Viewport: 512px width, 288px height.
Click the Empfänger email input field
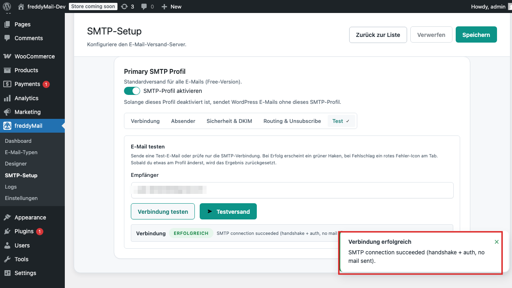[x=292, y=190]
